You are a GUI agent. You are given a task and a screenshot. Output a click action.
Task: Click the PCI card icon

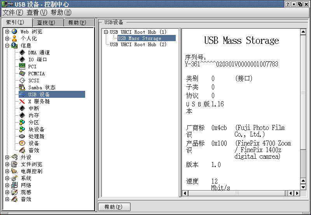[22, 66]
